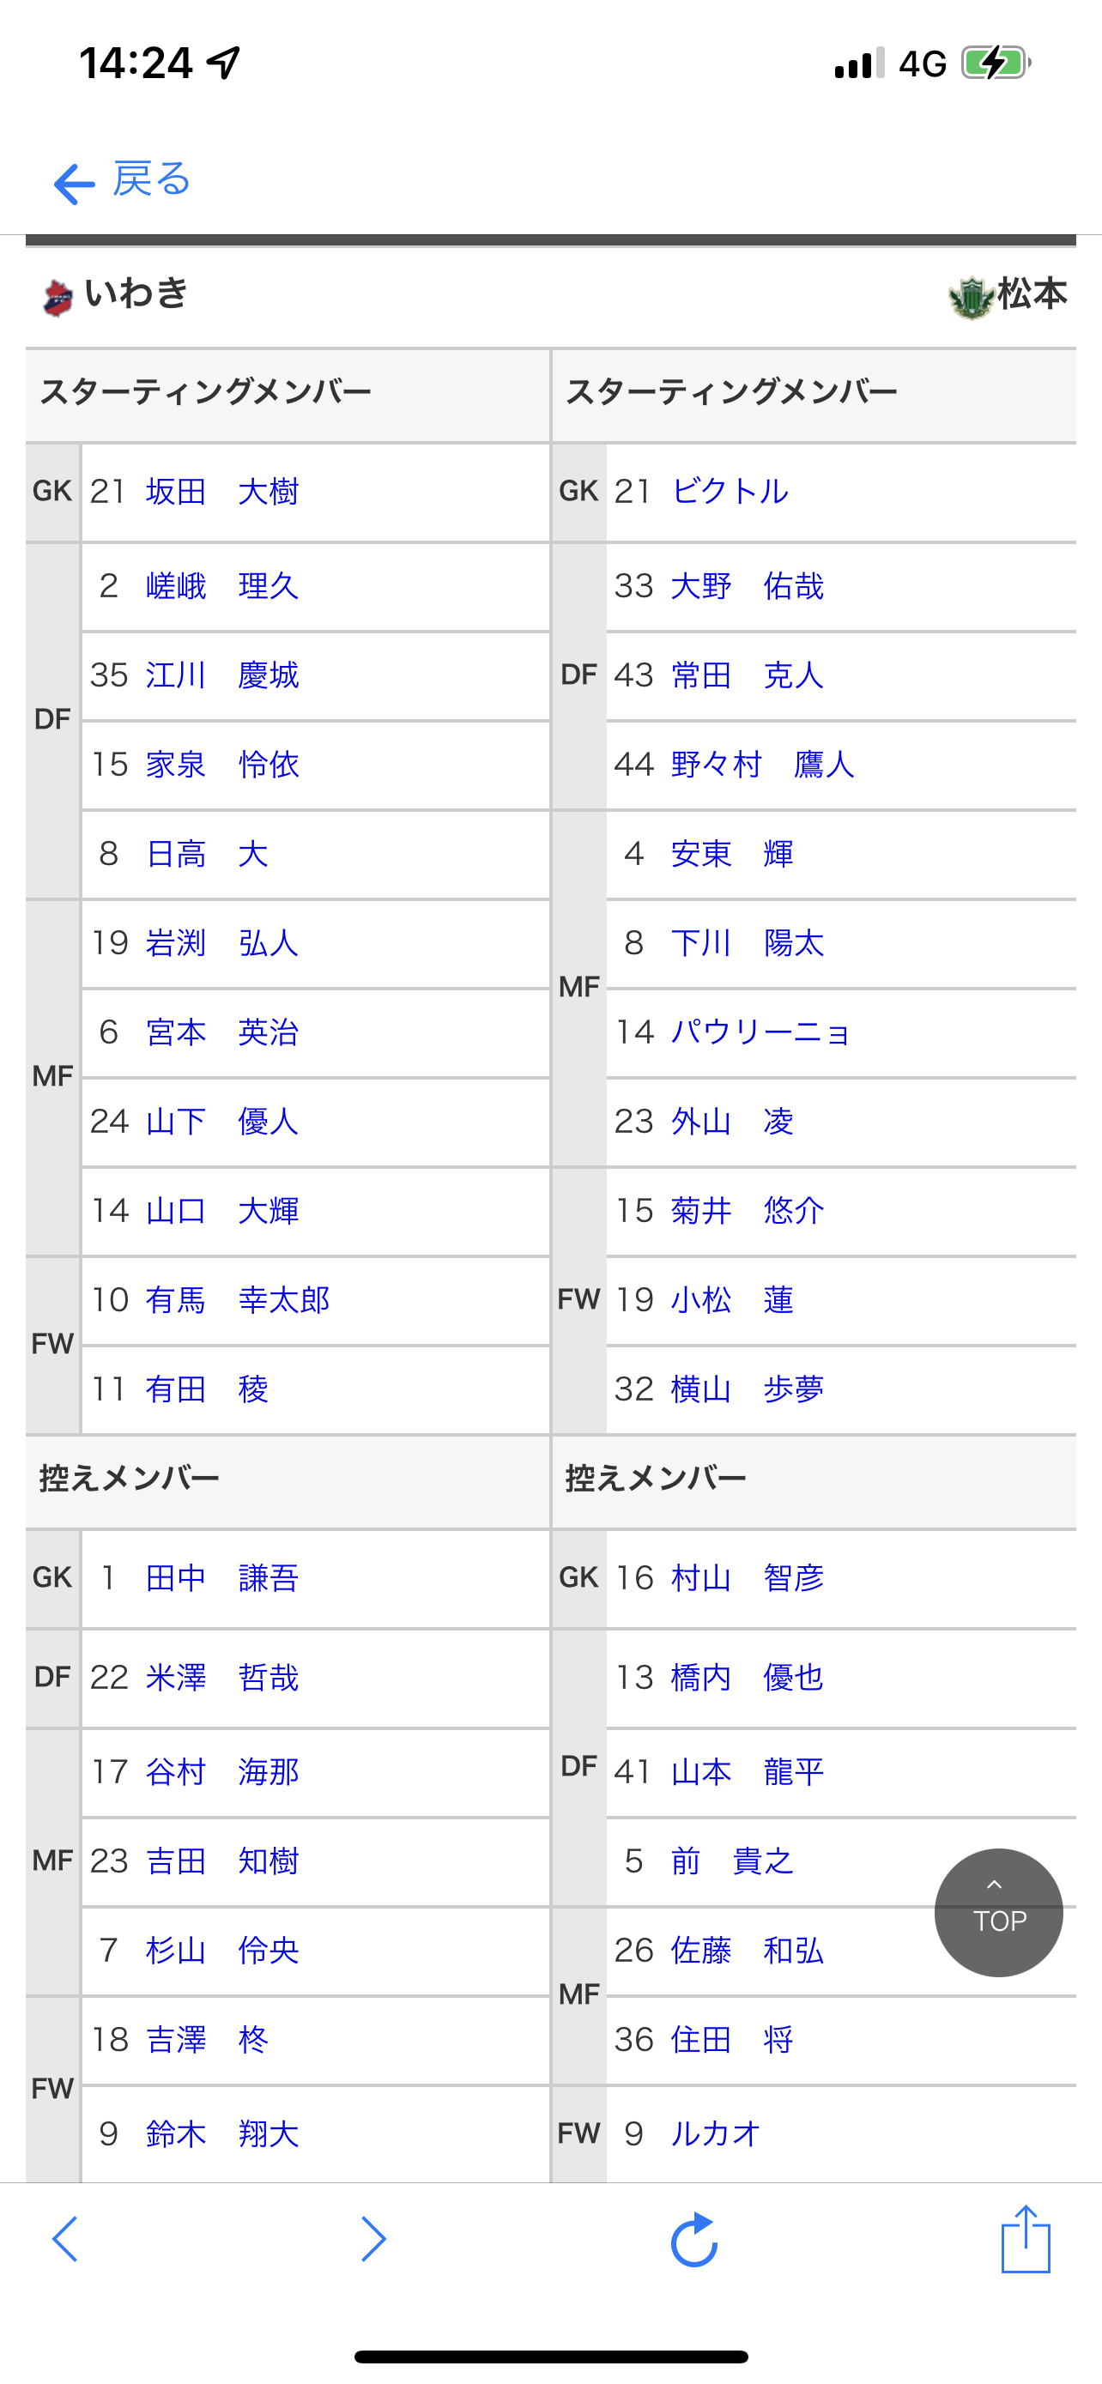Tap the 戻る back link
1102x2384 pixels.
coord(151,178)
